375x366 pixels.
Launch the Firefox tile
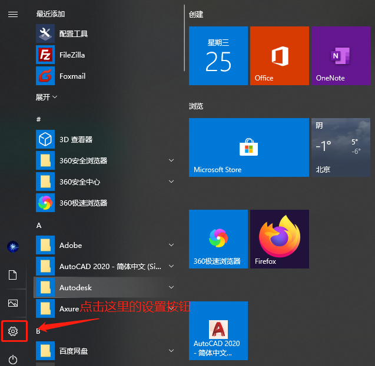pos(280,239)
